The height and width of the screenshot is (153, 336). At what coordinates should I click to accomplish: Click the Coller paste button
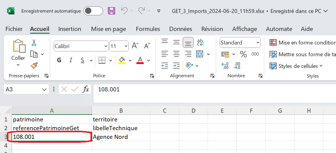tap(18, 50)
